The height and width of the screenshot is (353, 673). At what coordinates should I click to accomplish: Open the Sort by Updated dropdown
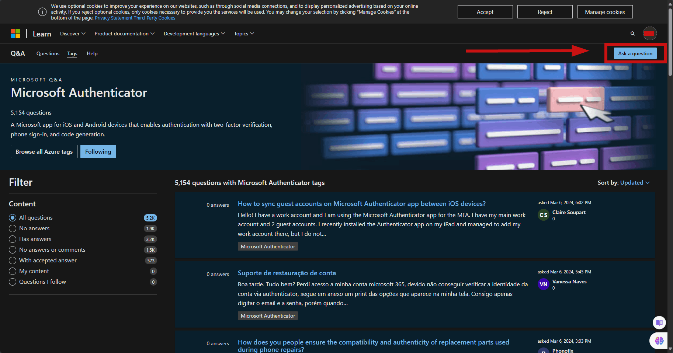635,183
